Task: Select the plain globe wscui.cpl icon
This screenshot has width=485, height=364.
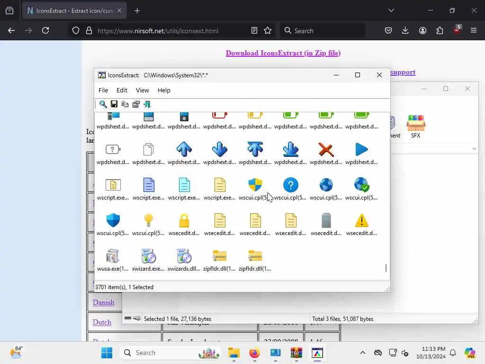Action: coord(326,185)
